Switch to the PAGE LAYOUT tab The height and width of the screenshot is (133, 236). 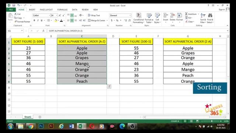[46, 10]
